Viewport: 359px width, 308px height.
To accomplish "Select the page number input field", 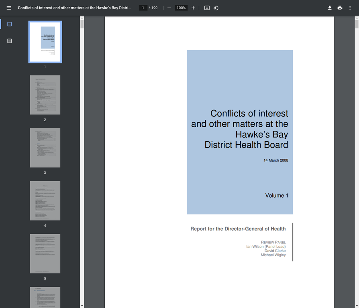I will tap(143, 8).
